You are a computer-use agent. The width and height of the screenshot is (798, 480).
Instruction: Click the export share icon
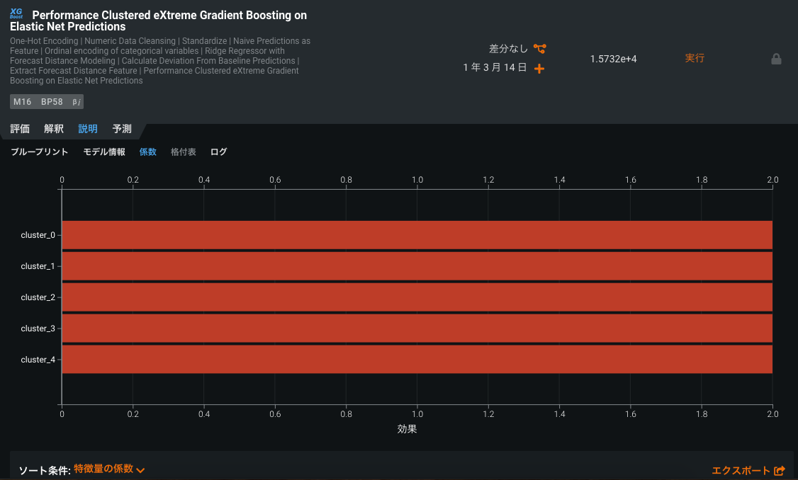[780, 470]
